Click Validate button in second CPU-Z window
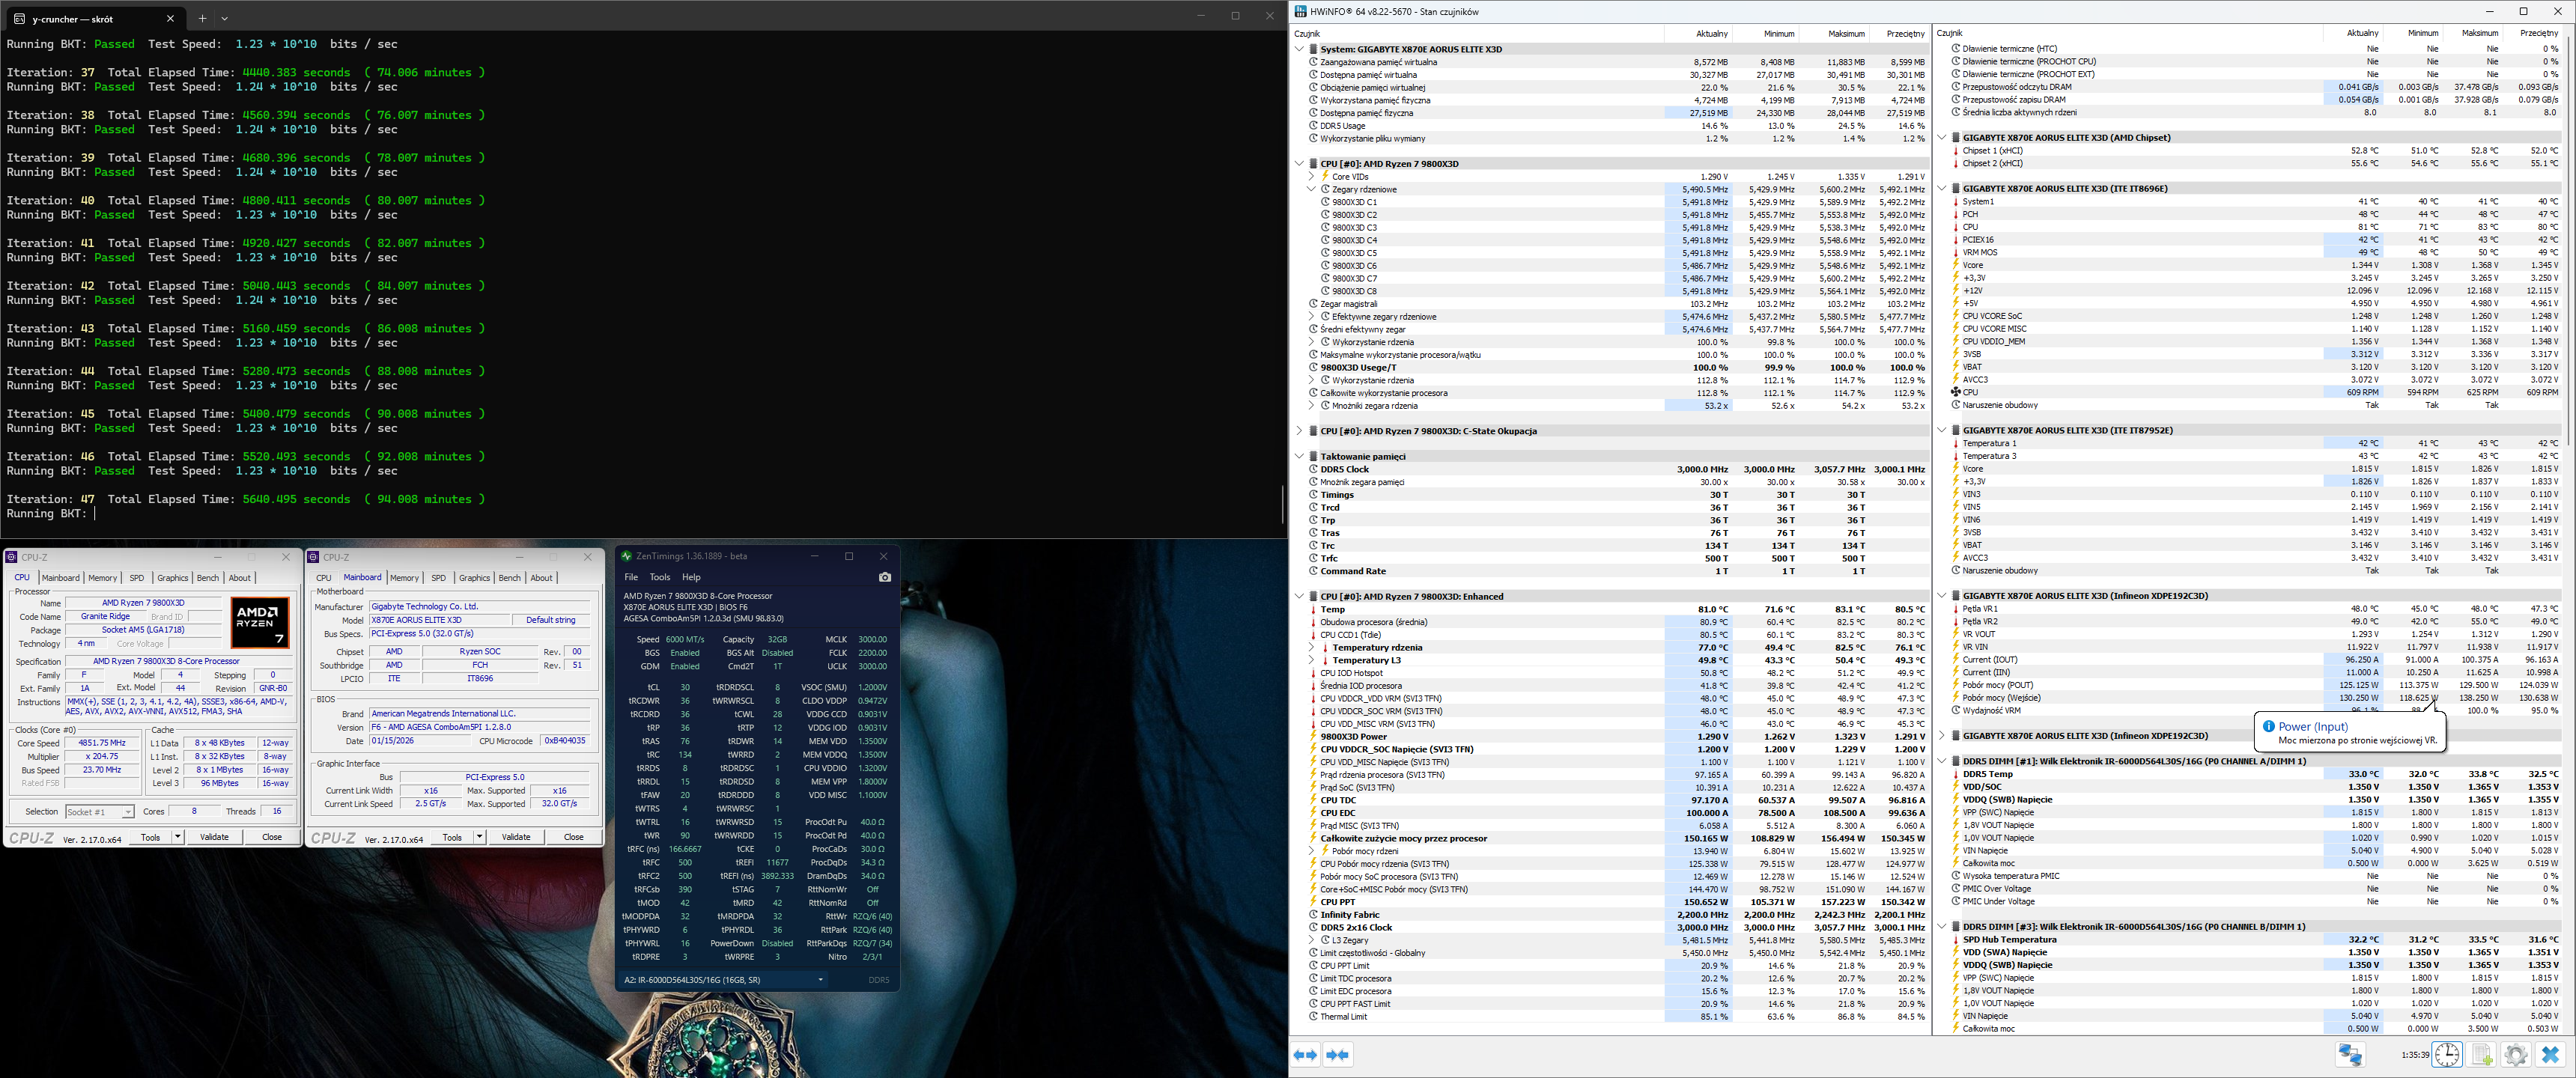This screenshot has width=2576, height=1078. [516, 837]
